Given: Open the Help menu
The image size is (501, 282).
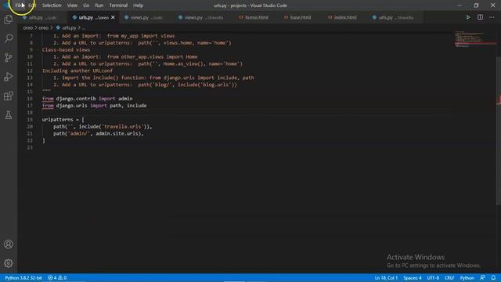Looking at the screenshot, I should pos(138,5).
